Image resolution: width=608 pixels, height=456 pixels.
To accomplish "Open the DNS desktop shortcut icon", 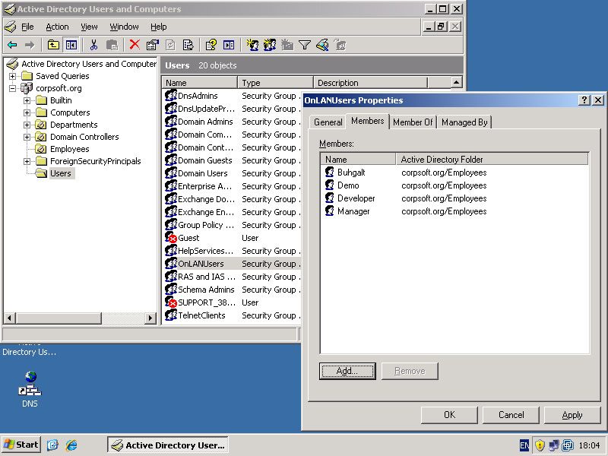I will (x=30, y=382).
